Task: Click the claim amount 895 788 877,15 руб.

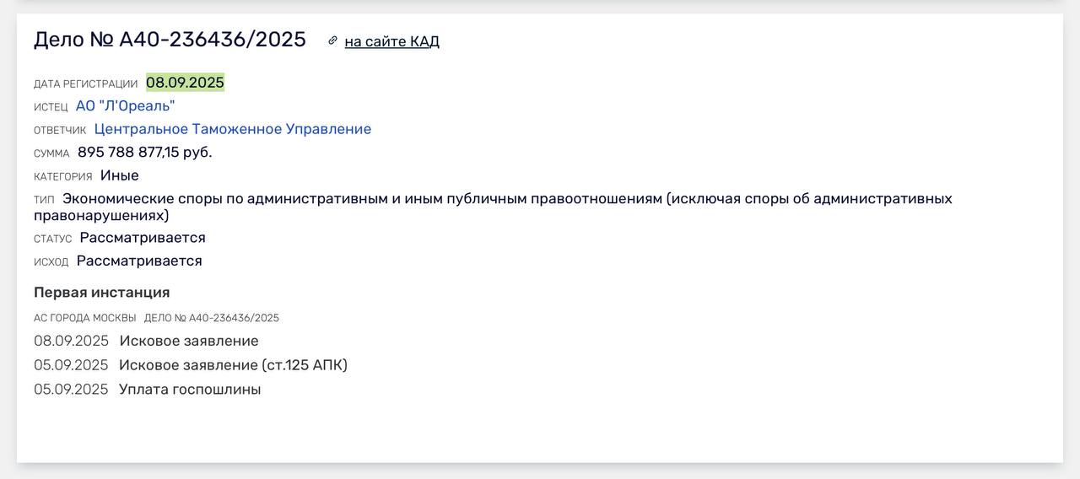Action: click(144, 153)
